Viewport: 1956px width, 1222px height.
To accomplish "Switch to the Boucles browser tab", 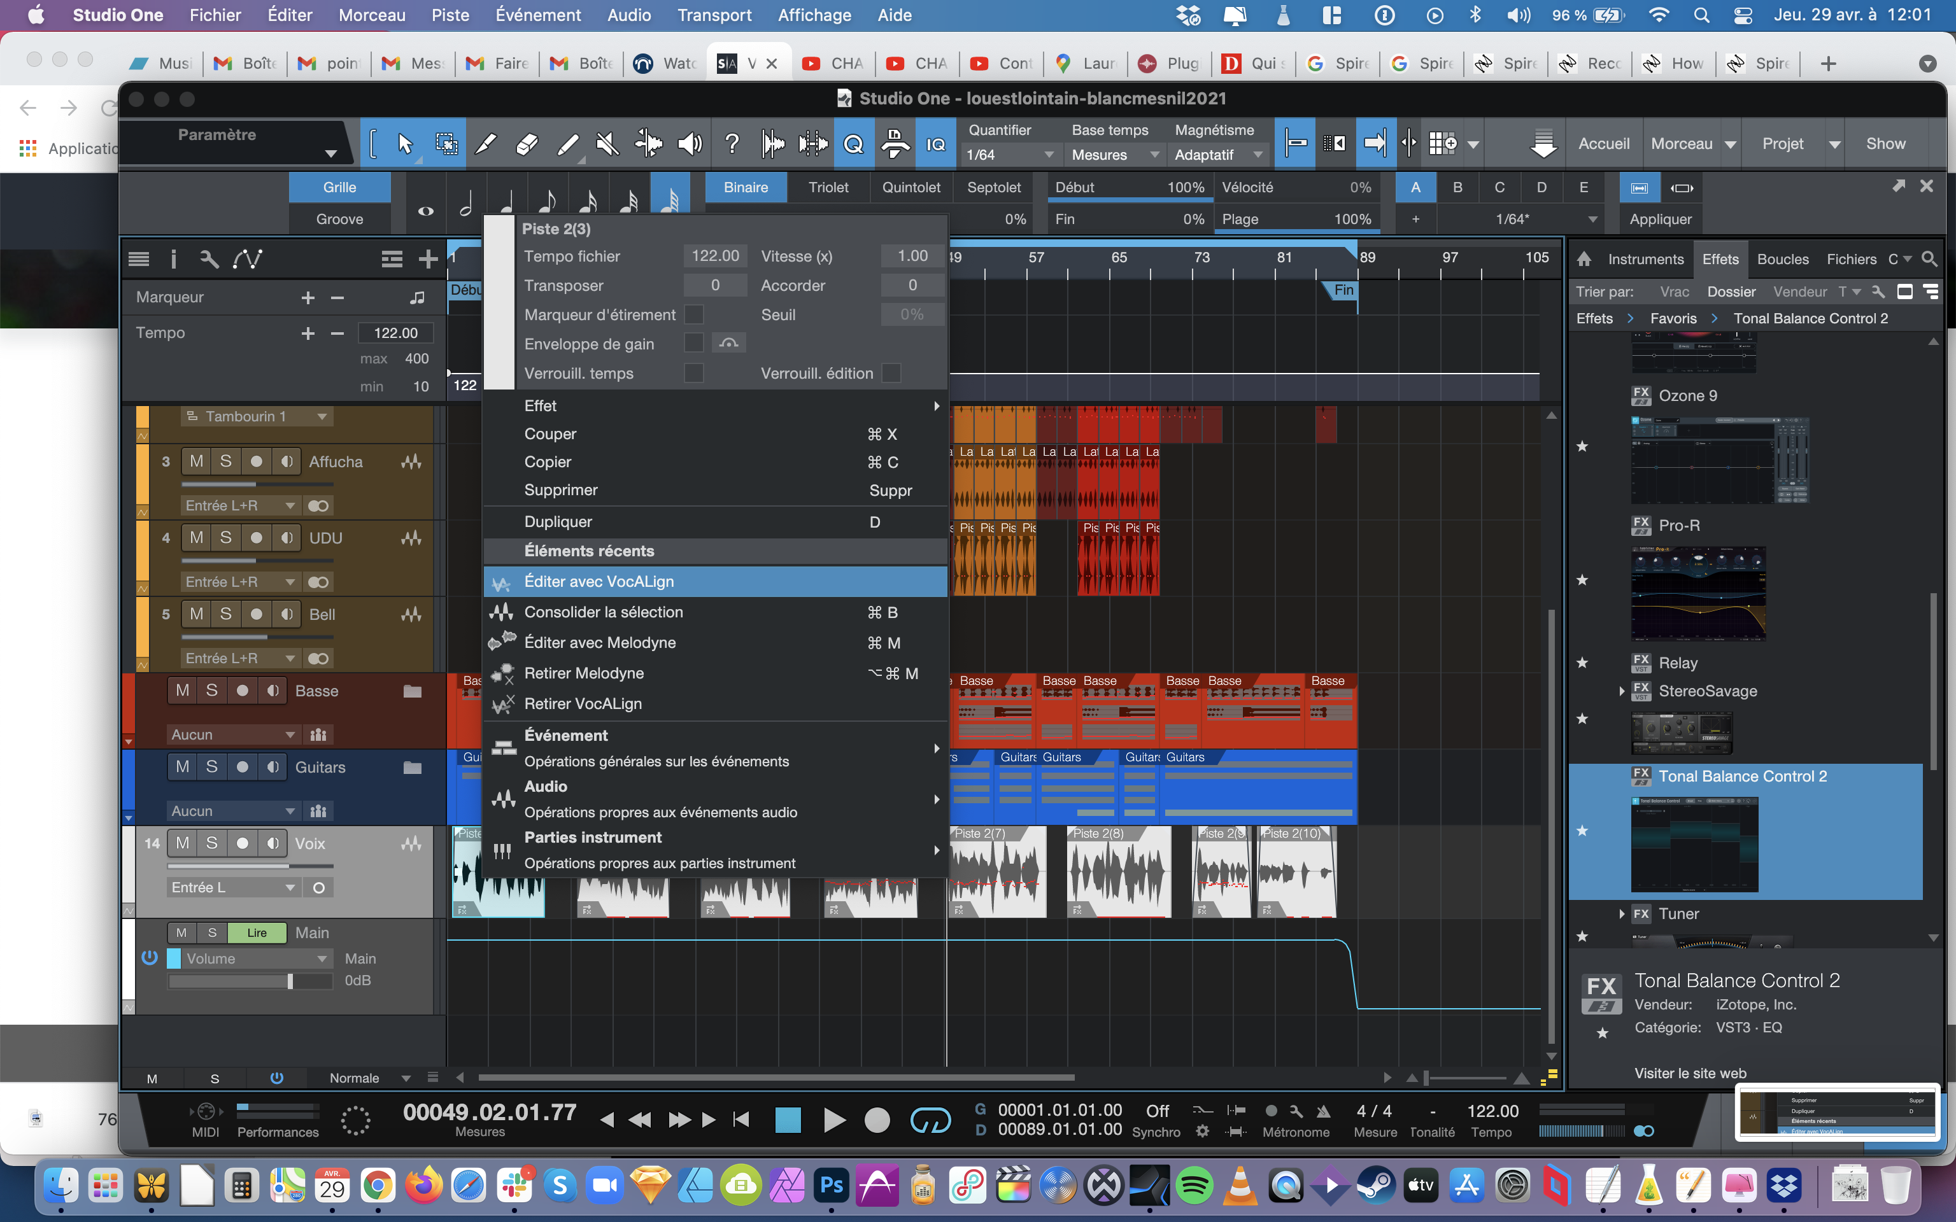I will point(1782,258).
